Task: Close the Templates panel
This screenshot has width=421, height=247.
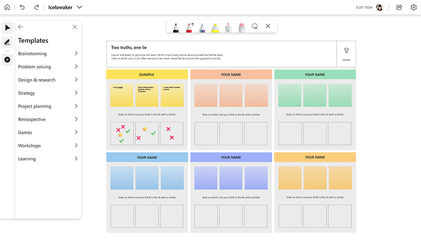Action: tap(75, 27)
